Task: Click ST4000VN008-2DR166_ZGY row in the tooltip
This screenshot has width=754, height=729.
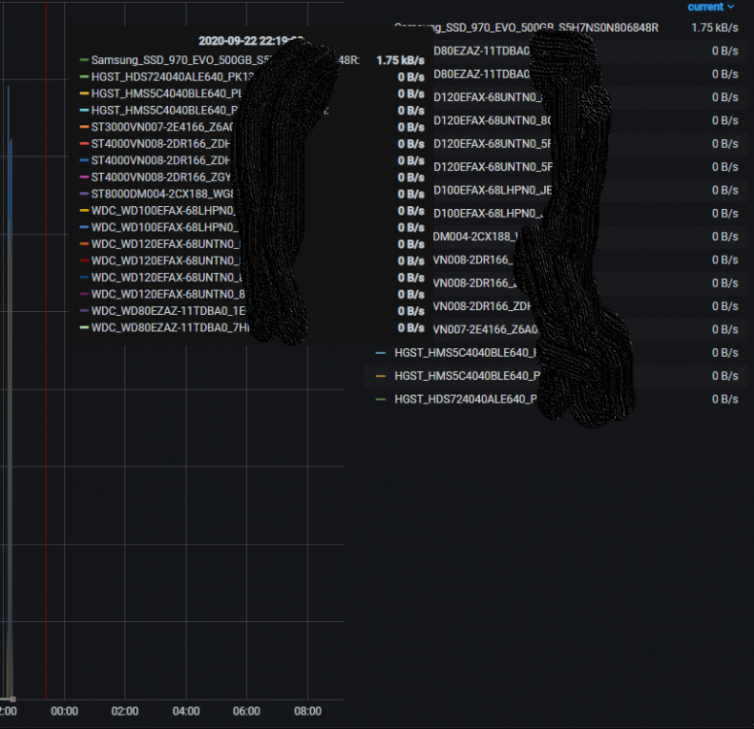Action: click(x=252, y=178)
